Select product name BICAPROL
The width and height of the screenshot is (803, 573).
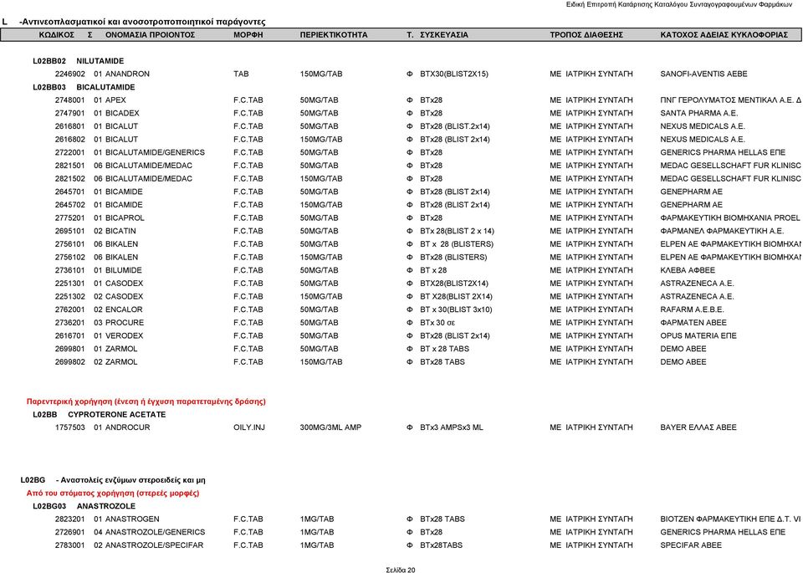click(x=125, y=217)
